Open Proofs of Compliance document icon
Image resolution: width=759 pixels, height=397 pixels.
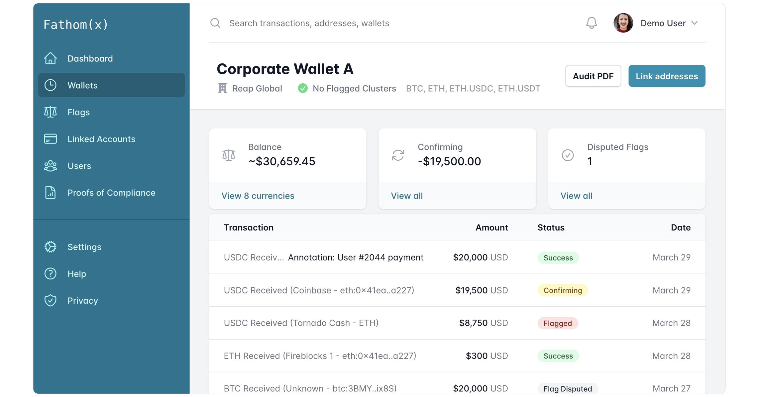pyautogui.click(x=50, y=193)
